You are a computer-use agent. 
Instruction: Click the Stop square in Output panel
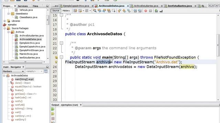coord(53,119)
